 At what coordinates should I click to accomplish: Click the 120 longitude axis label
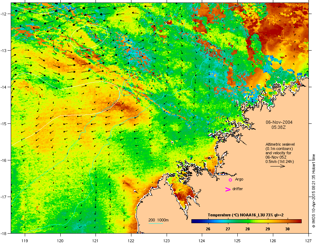click(x=60, y=240)
